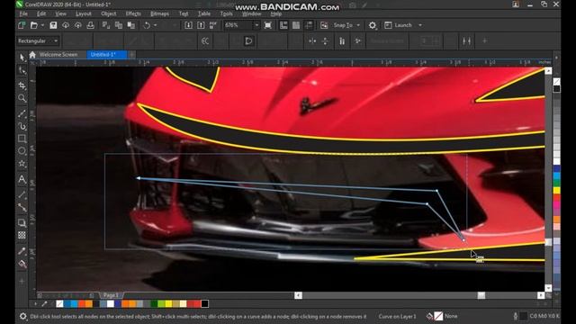Expand the Launch dropdown arrow
The height and width of the screenshot is (324, 576).
click(x=420, y=25)
